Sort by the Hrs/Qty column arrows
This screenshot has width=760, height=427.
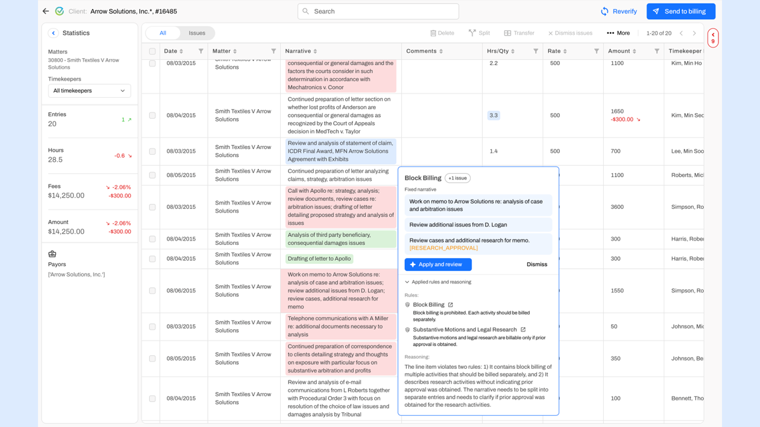click(513, 51)
